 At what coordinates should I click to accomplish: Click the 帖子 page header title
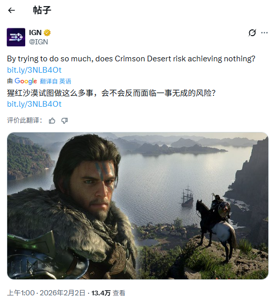[42, 10]
